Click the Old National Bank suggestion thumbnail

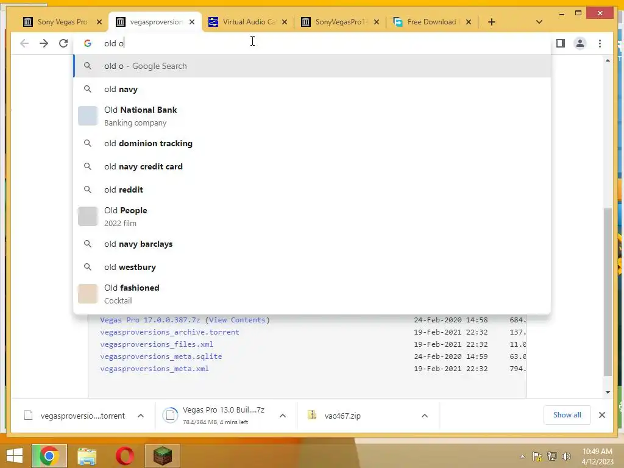[88, 116]
